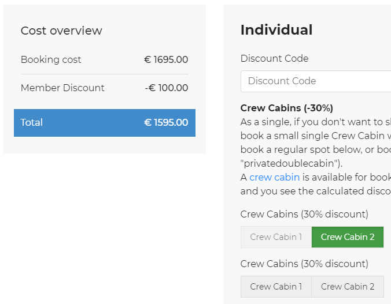Click the Booking cost label
Viewport: 391px width, 304px height.
pos(51,60)
